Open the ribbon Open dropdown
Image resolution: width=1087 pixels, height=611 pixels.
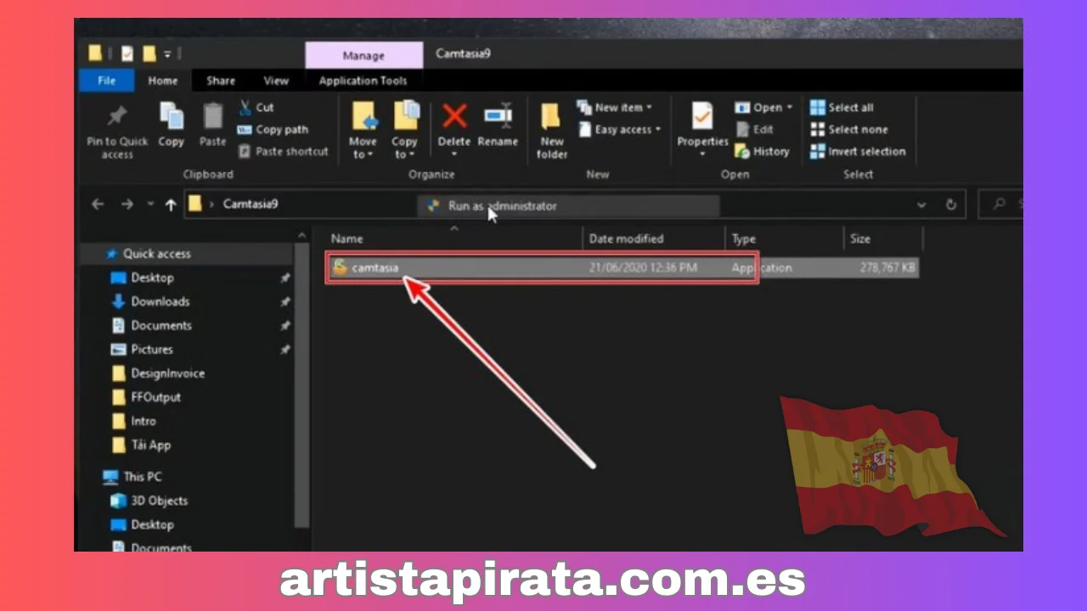[x=763, y=108]
